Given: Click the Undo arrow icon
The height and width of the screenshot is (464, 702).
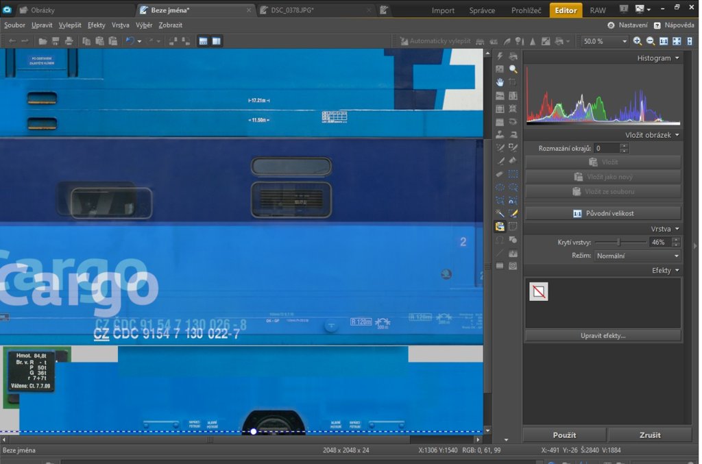Looking at the screenshot, I should (x=130, y=41).
